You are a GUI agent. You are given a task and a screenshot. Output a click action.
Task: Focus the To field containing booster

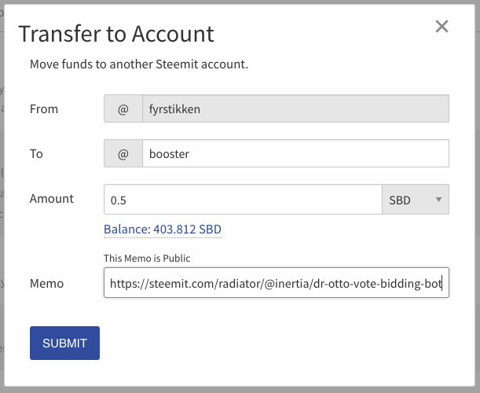[295, 153]
